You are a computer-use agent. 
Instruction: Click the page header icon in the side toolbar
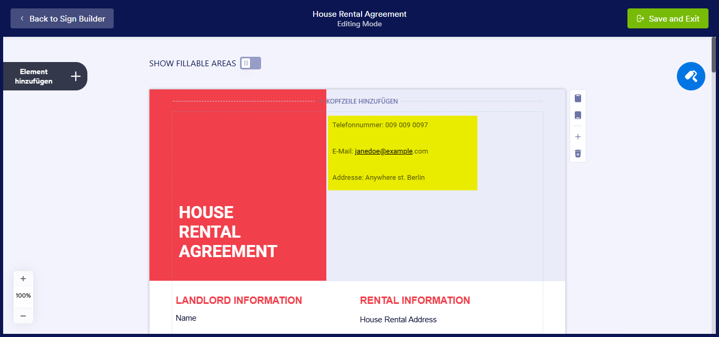click(x=578, y=98)
